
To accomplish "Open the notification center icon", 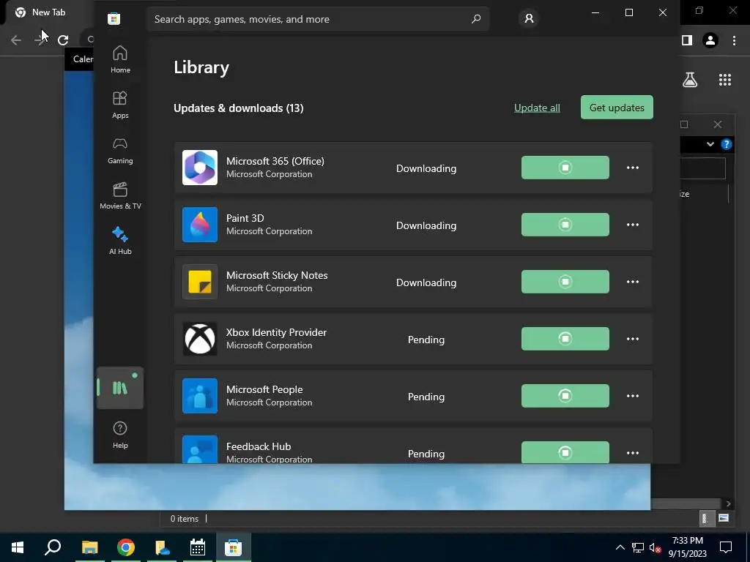I will 726,547.
